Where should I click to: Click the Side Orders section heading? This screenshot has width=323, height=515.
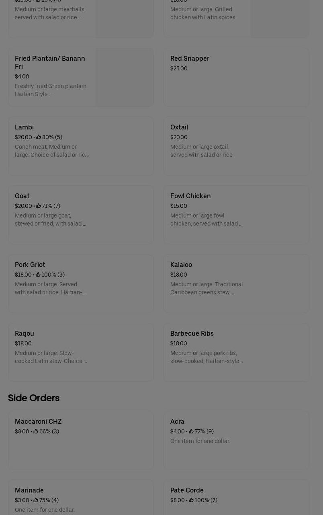34,398
